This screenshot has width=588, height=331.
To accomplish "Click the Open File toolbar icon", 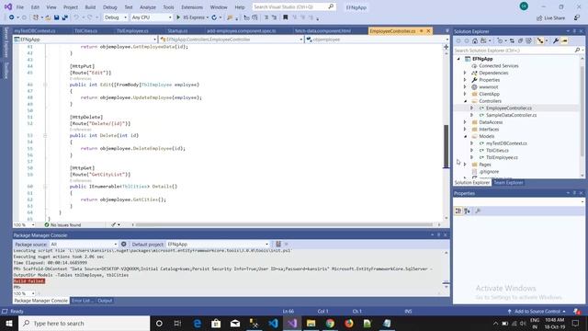I will (48, 17).
